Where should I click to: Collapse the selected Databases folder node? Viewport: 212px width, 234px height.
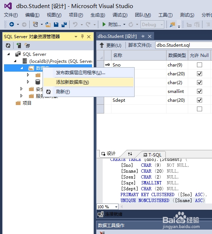point(22,68)
